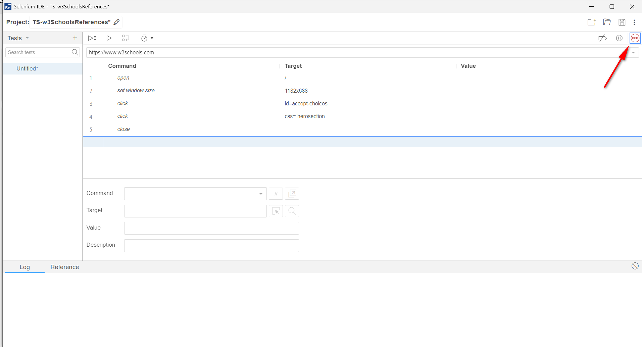The image size is (642, 347).
Task: Add a new test
Action: [75, 38]
